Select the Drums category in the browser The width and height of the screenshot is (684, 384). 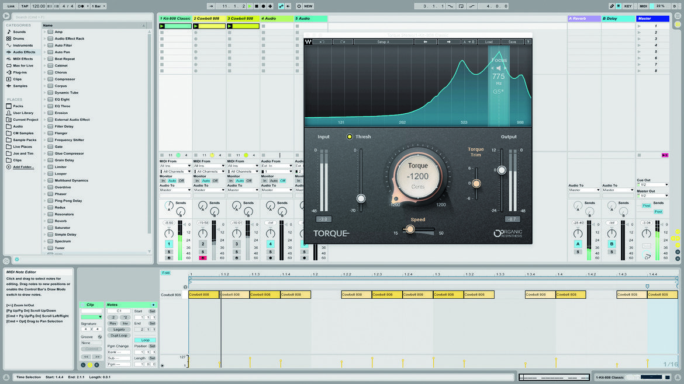[18, 39]
